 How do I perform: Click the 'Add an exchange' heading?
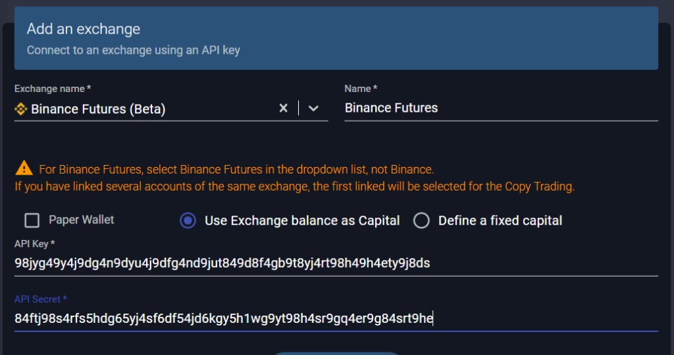pyautogui.click(x=84, y=29)
